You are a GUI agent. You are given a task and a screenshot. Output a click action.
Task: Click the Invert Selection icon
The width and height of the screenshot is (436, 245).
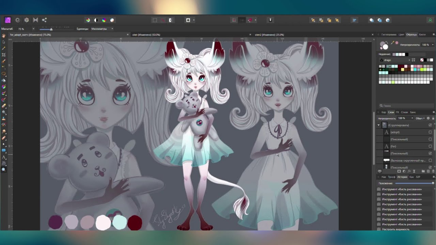[x=171, y=20]
